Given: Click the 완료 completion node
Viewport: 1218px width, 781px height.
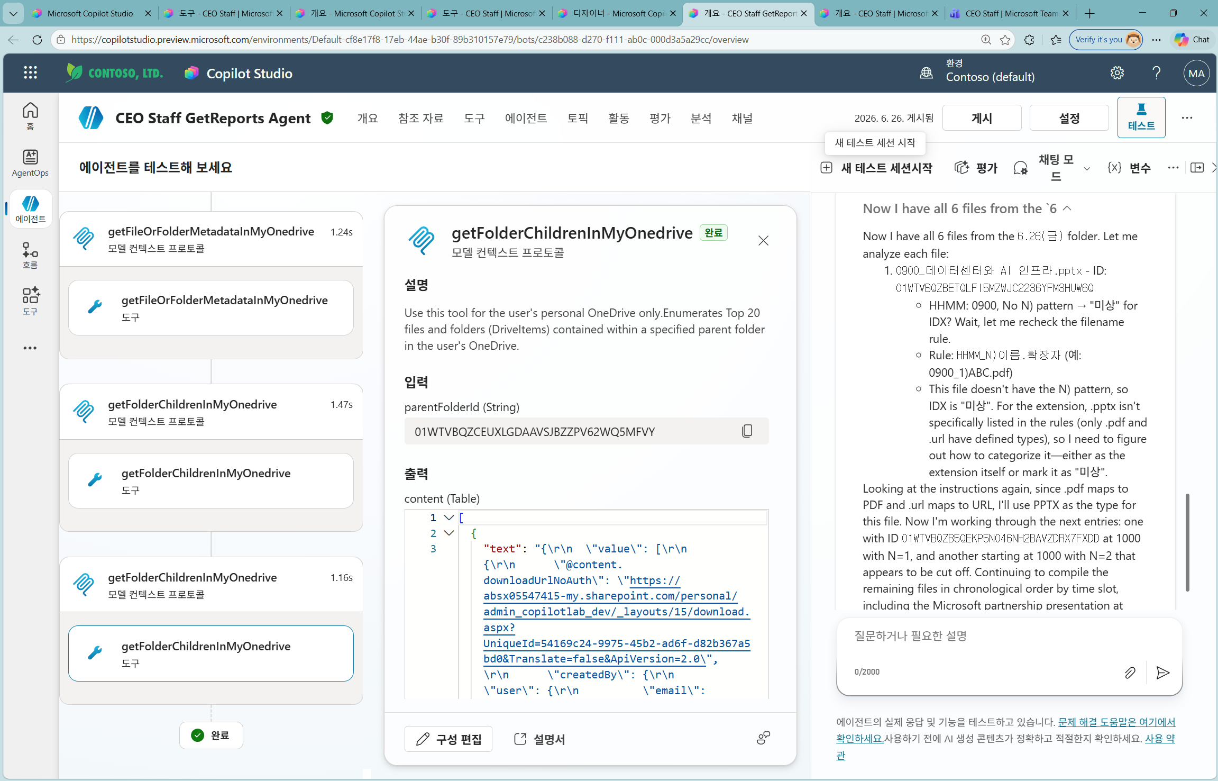Looking at the screenshot, I should coord(211,735).
